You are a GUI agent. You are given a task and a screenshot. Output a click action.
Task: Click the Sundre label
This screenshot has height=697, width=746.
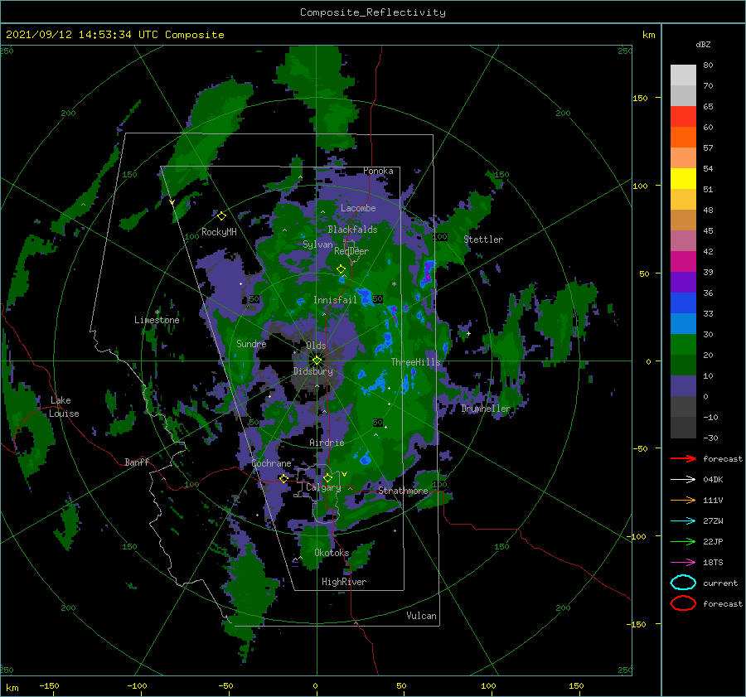(251, 343)
